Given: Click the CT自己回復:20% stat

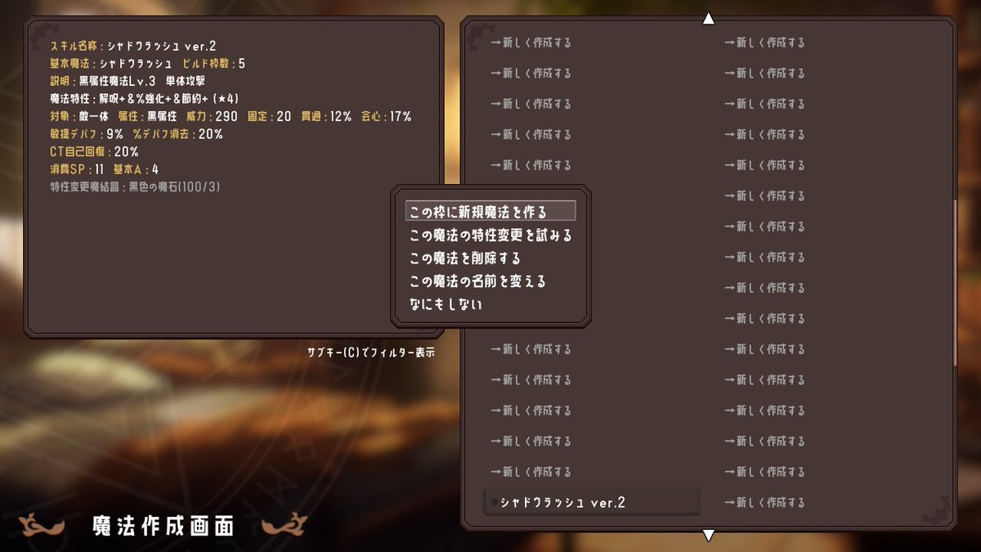Looking at the screenshot, I should [x=95, y=152].
